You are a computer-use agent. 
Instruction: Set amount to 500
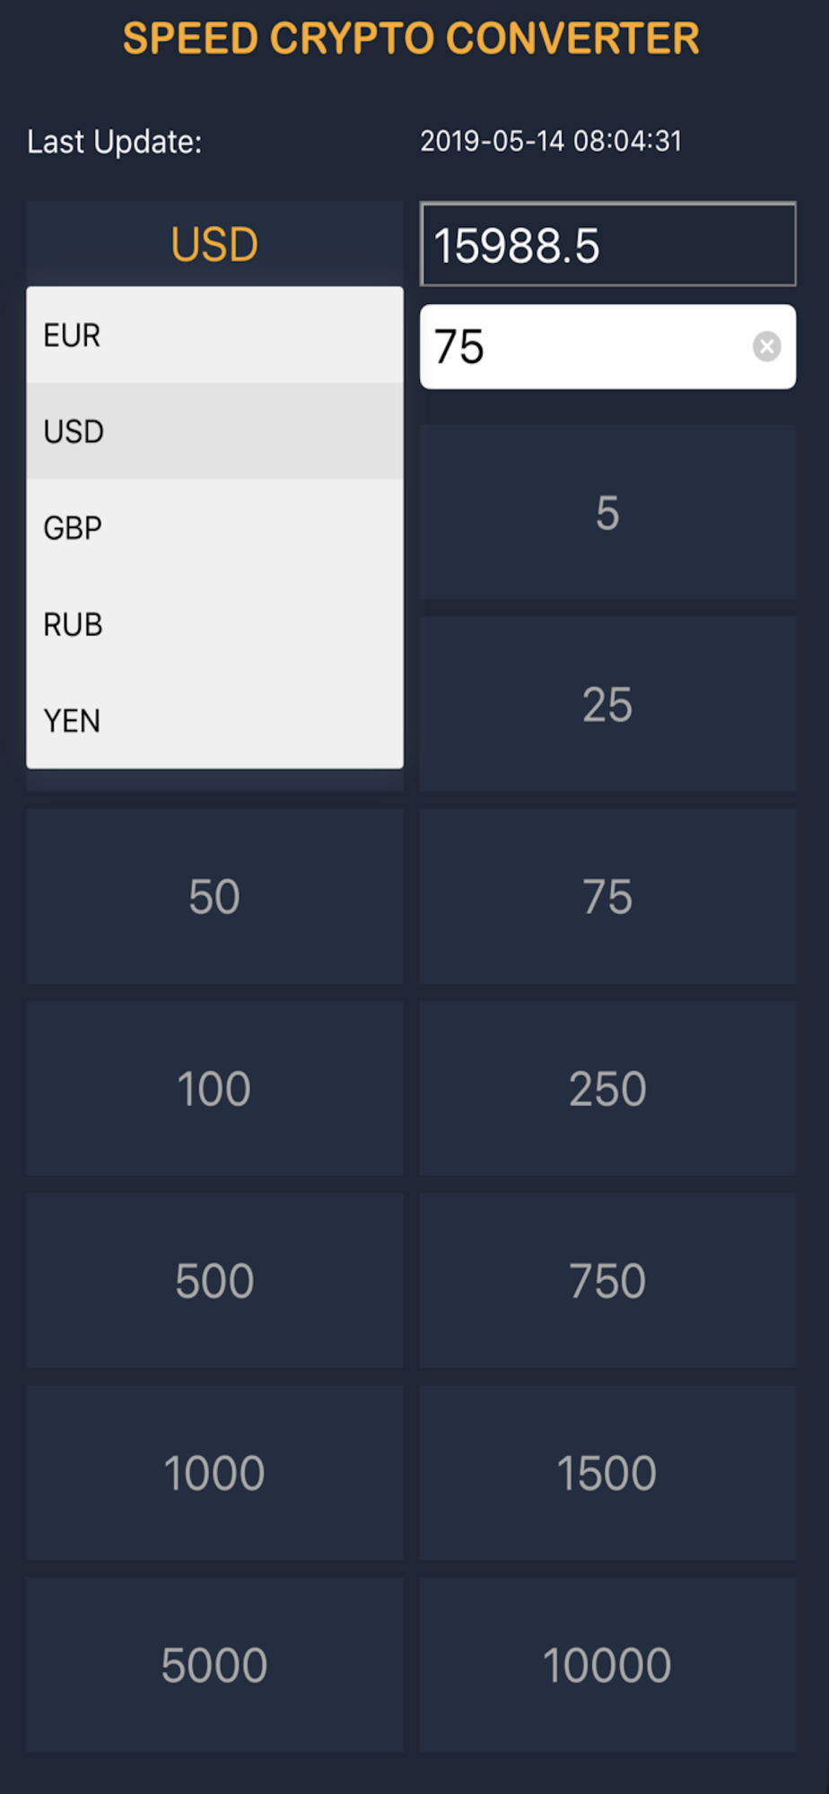point(214,1280)
